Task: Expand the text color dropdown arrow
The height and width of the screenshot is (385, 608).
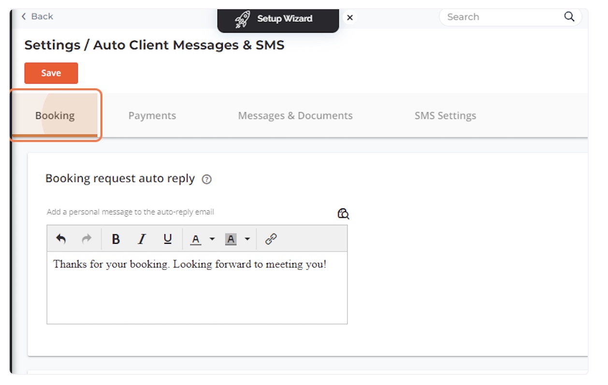Action: (x=212, y=239)
